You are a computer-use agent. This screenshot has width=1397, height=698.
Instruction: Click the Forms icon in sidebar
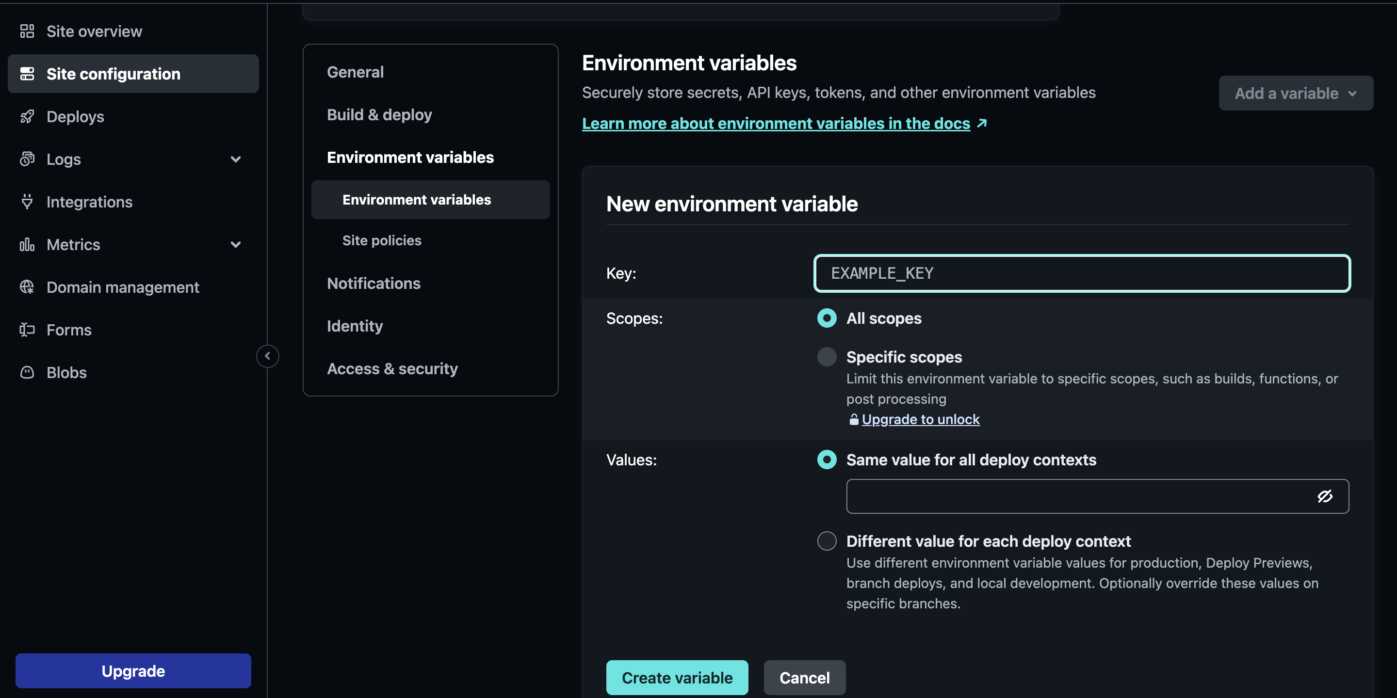(27, 330)
